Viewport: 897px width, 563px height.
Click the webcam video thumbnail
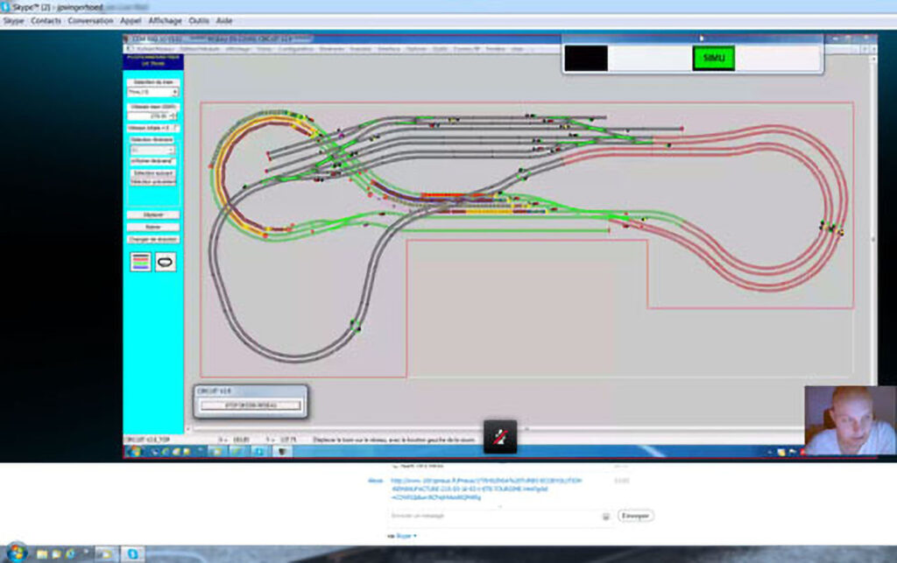[849, 420]
